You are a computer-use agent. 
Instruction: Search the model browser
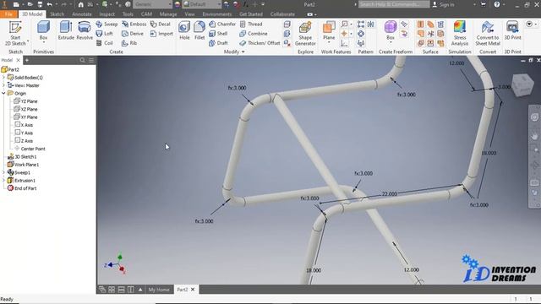tap(83, 60)
